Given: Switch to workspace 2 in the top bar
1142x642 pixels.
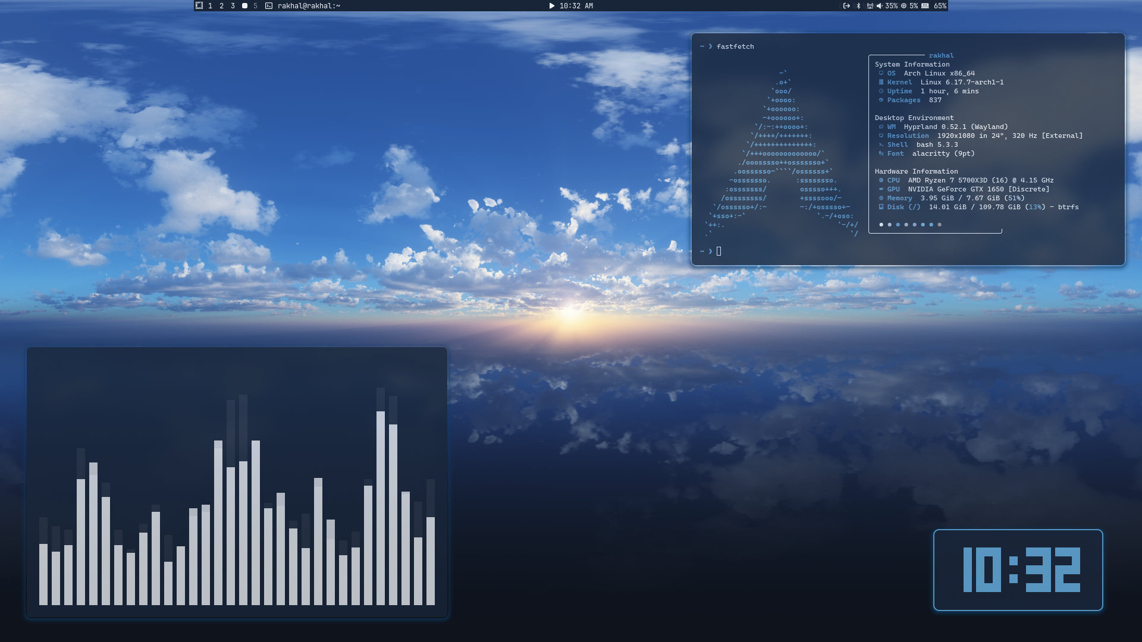Looking at the screenshot, I should coord(221,6).
